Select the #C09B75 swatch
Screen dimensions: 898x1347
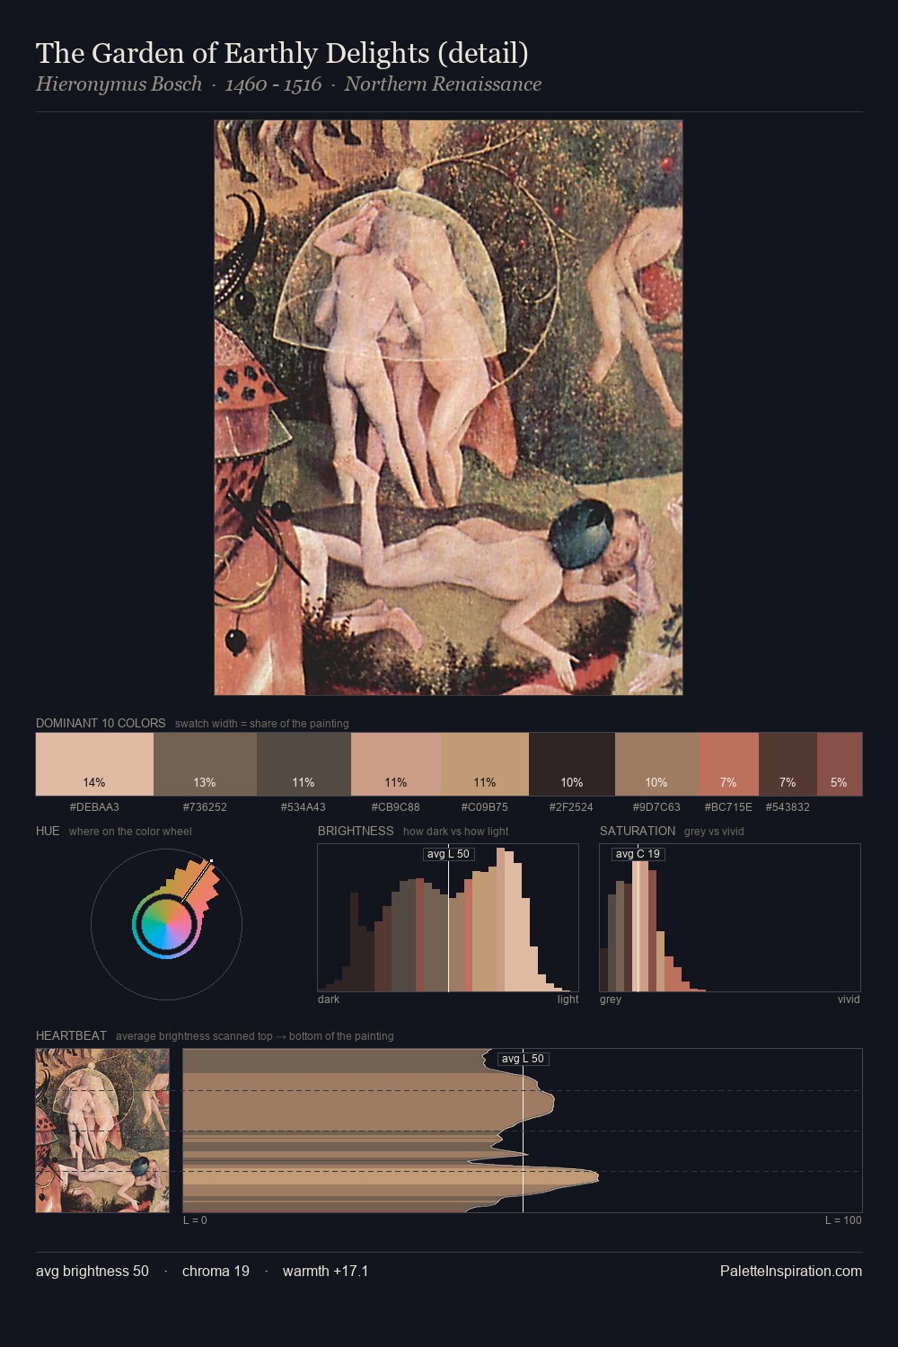point(484,764)
